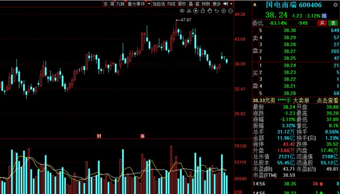This screenshot has height=194, width=340.
Task: Open the 重大事件 menu
Action: [x=136, y=4]
